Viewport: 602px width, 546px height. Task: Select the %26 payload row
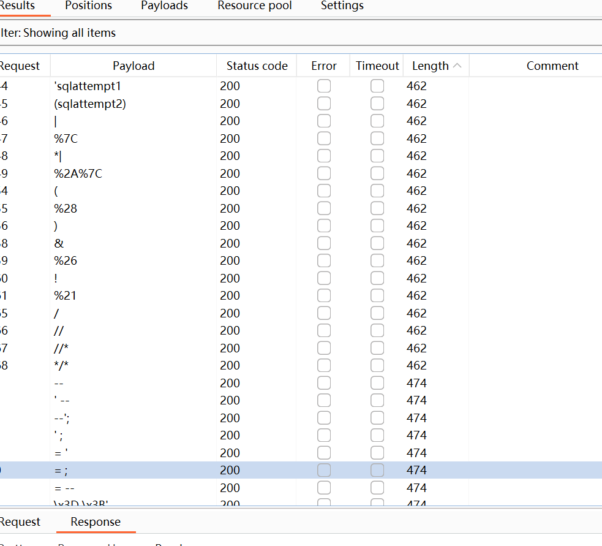click(301, 260)
